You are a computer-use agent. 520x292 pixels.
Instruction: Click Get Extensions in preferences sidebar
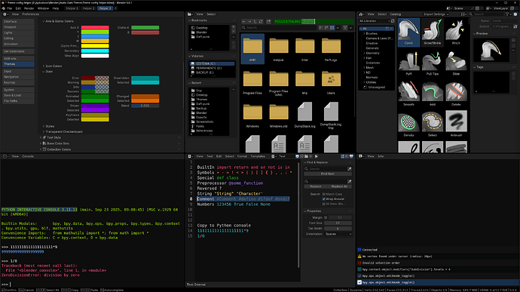(18, 51)
